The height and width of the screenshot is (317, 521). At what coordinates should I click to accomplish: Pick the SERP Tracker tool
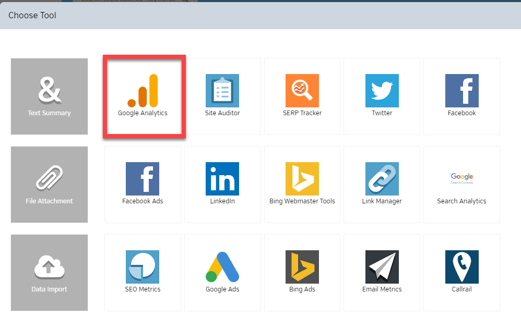(302, 96)
